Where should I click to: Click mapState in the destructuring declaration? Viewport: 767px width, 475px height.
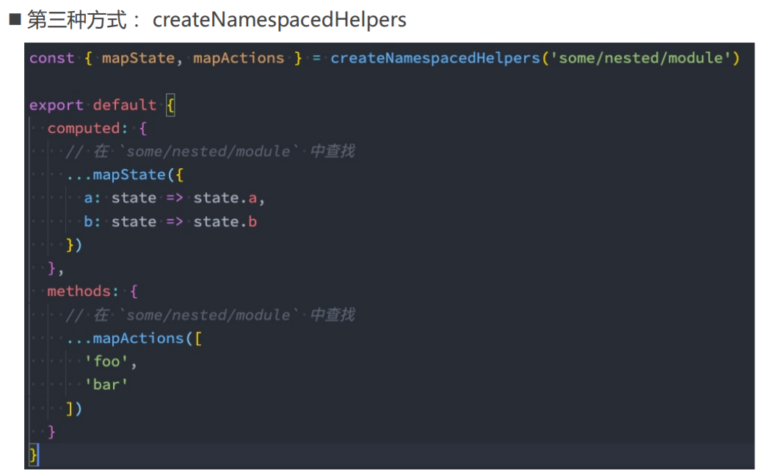(x=138, y=58)
